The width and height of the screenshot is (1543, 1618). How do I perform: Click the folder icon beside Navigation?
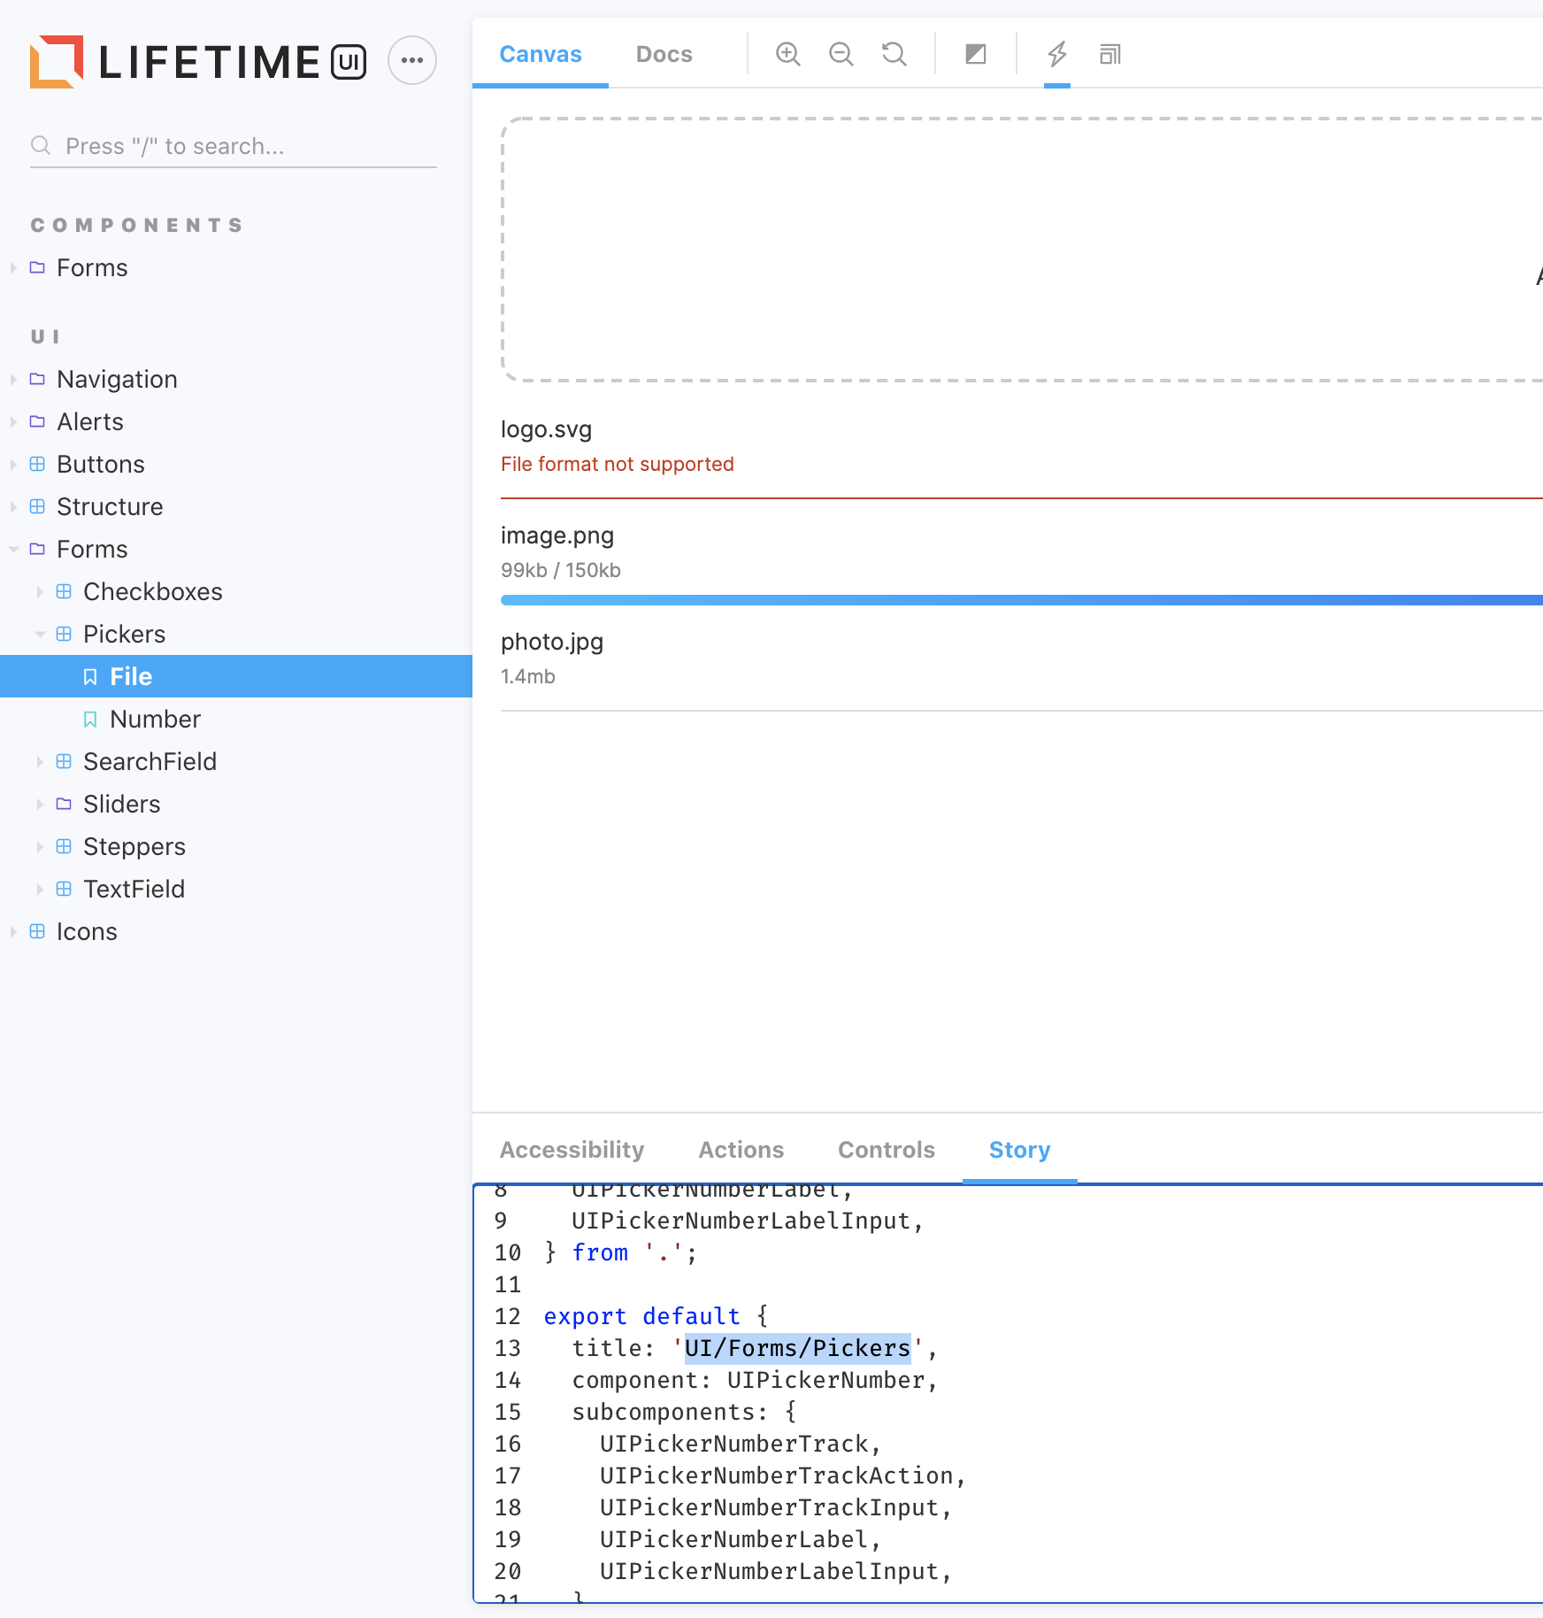coord(37,379)
